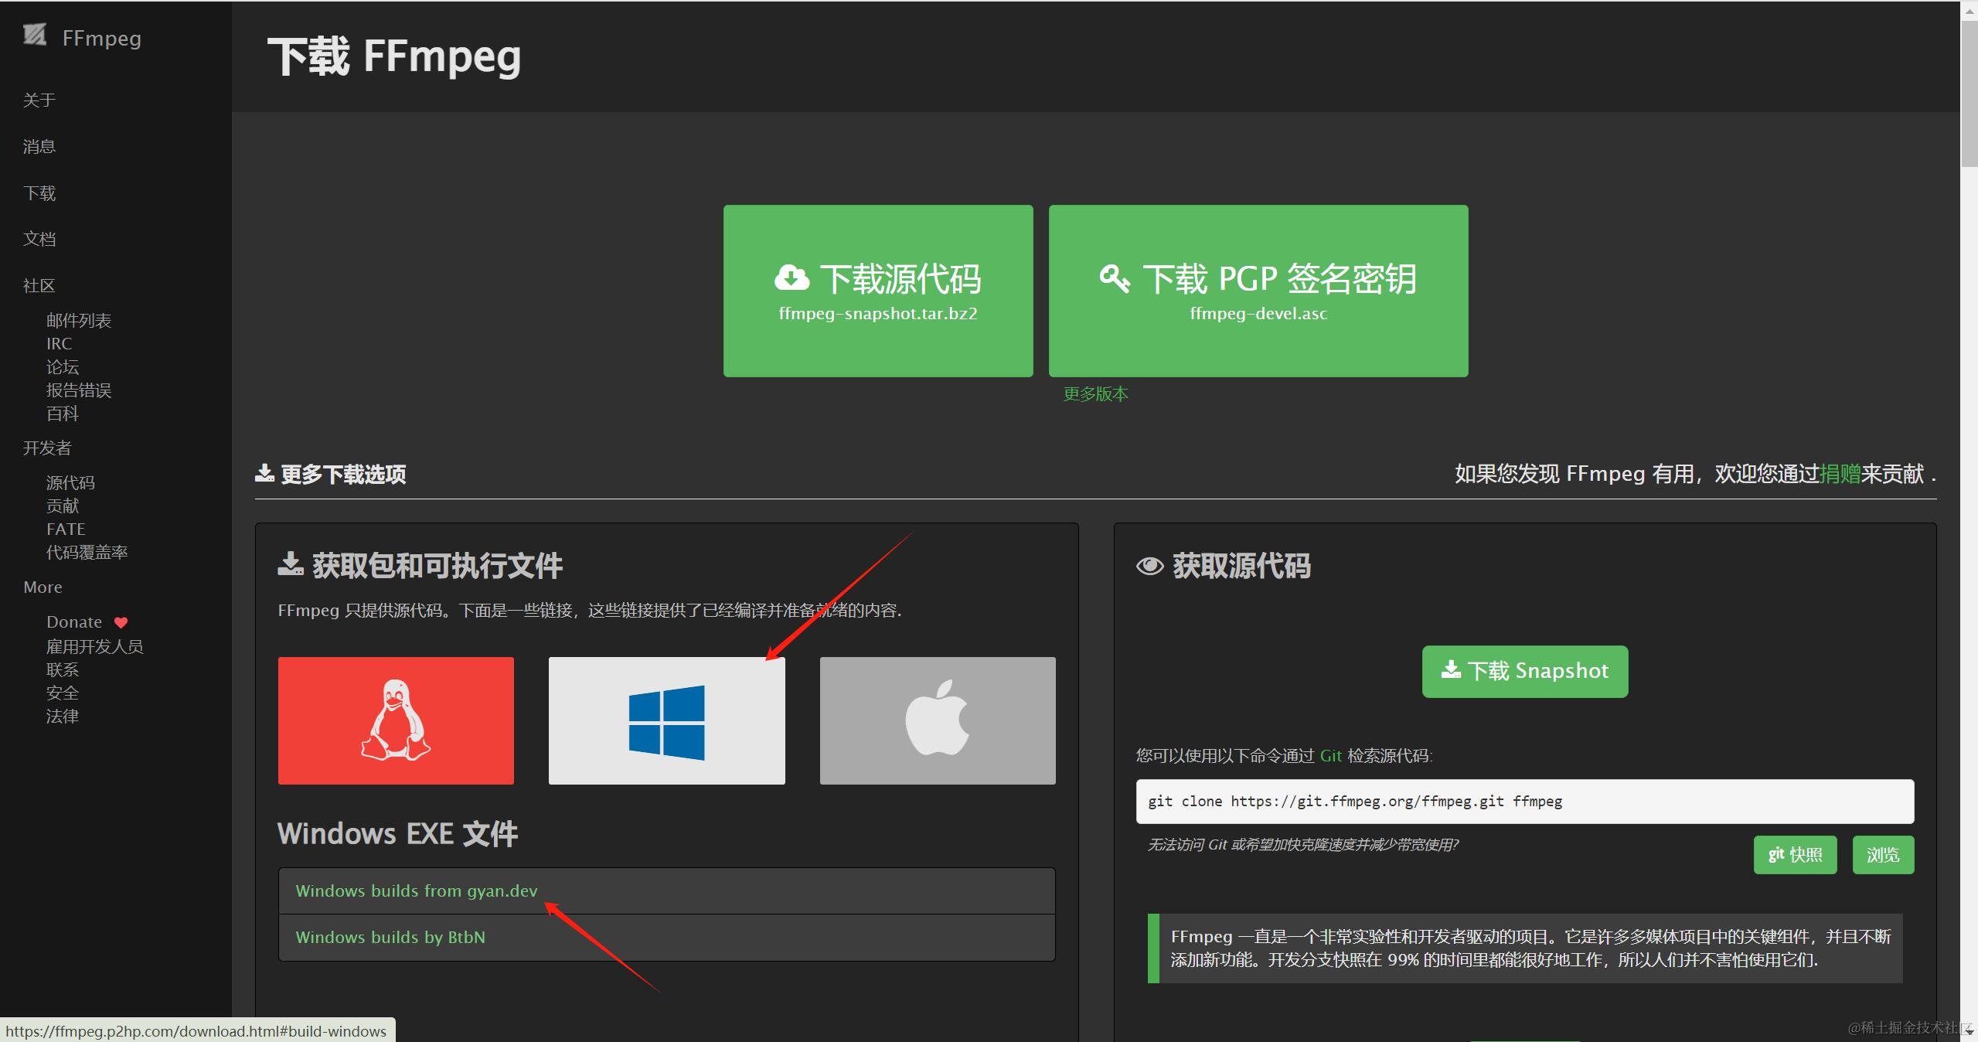Select the Linux penguin tile
Viewport: 1978px width, 1042px height.
pyautogui.click(x=396, y=720)
